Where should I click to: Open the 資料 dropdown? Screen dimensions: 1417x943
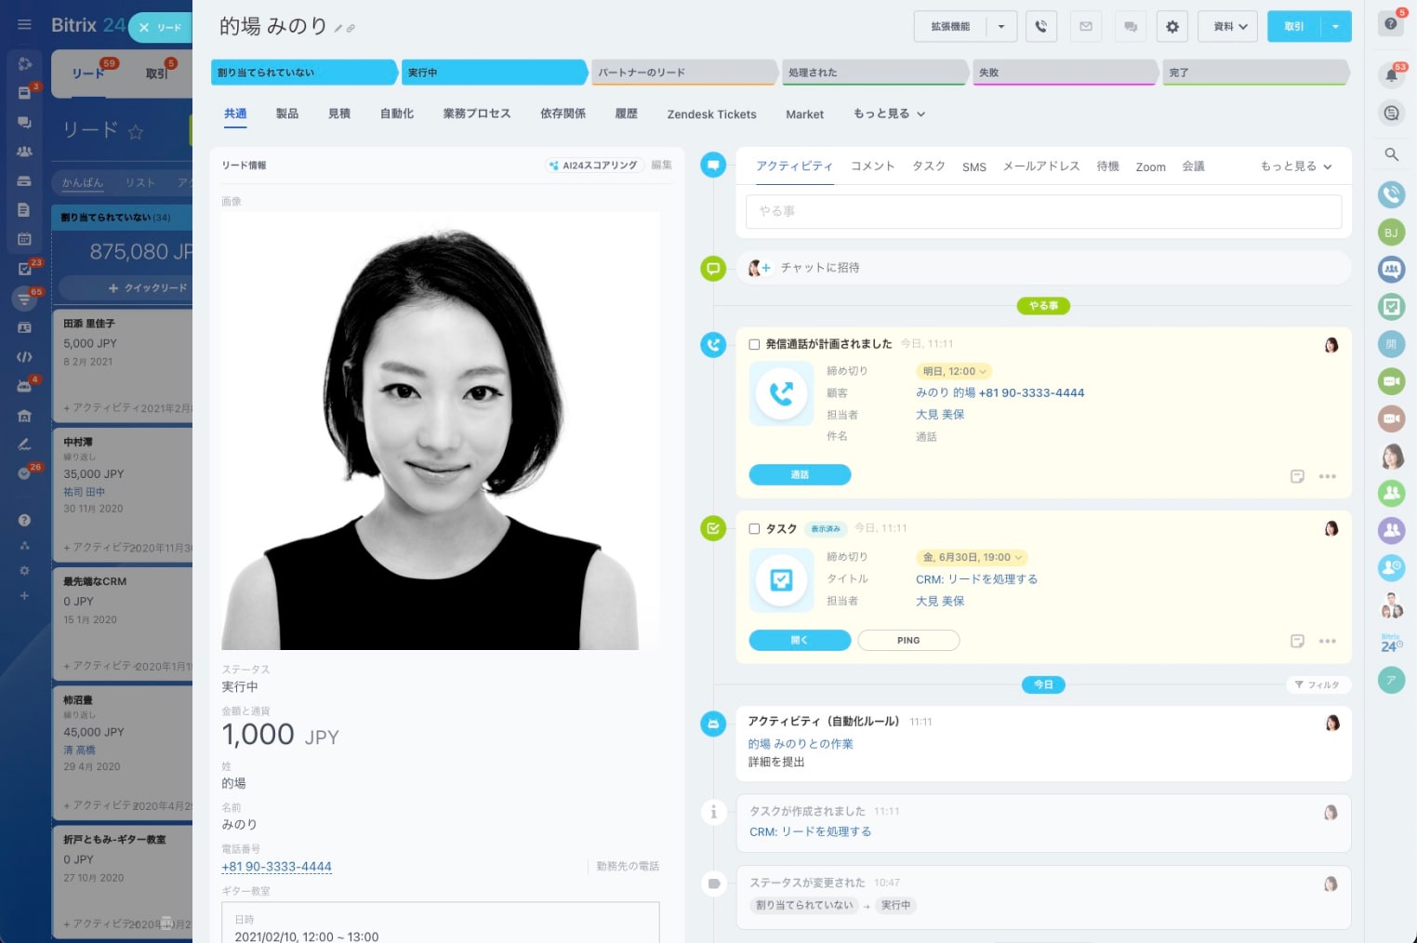tap(1227, 27)
